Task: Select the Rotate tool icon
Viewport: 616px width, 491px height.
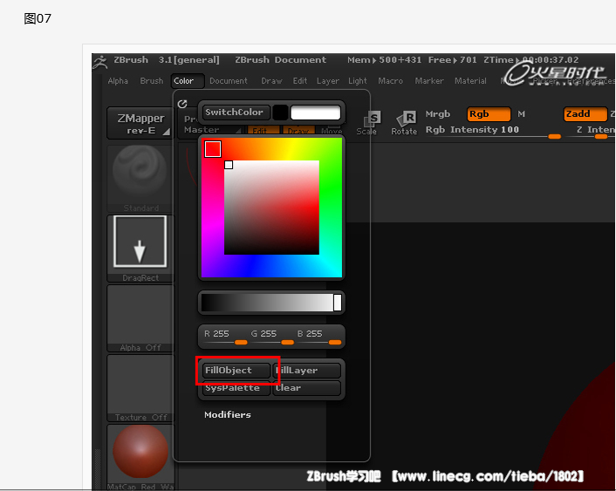Action: (x=404, y=123)
